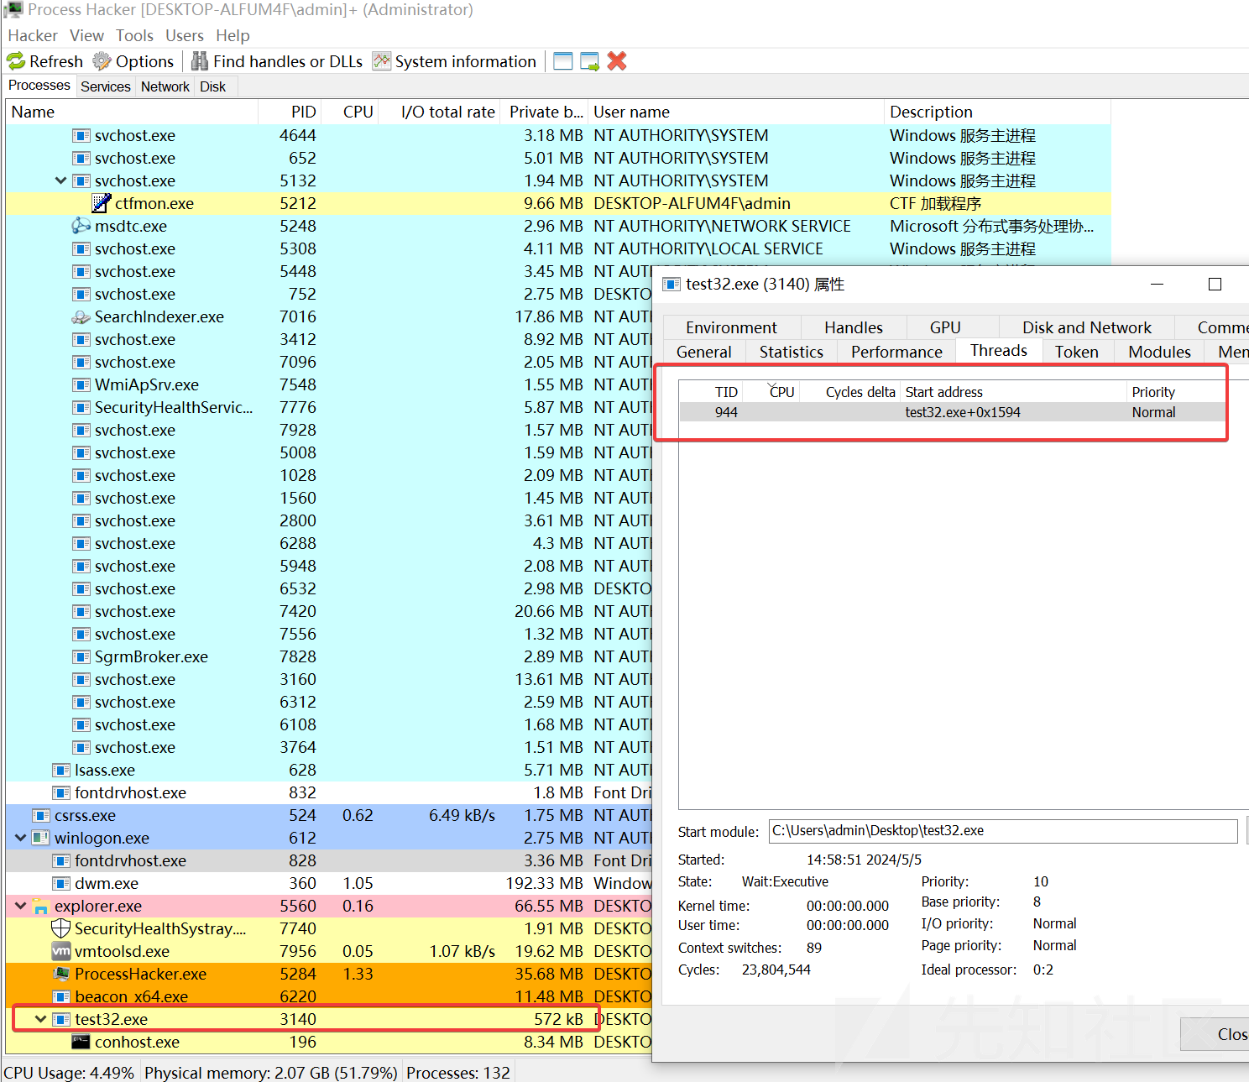Click Process Hacker title bar icon
The image size is (1249, 1082).
click(13, 10)
